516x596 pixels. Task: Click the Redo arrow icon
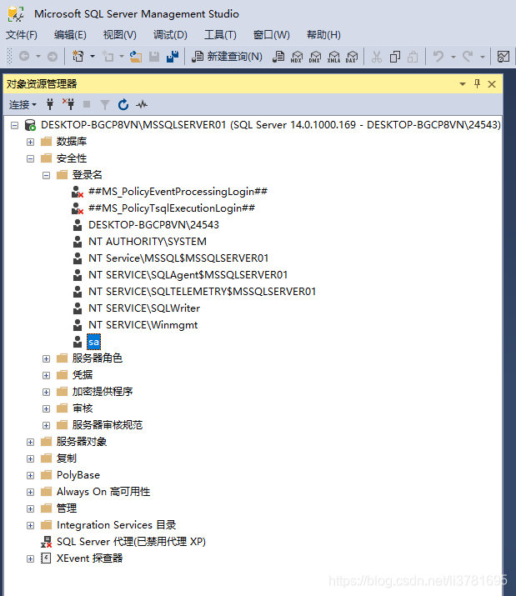468,57
